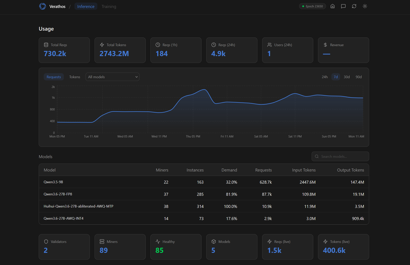Image resolution: width=410 pixels, height=265 pixels.
Task: Click the Verathos brand name
Action: [58, 6]
